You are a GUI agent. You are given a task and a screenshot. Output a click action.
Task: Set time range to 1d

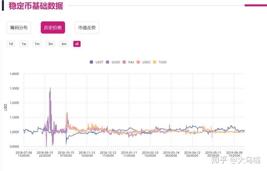pyautogui.click(x=11, y=44)
